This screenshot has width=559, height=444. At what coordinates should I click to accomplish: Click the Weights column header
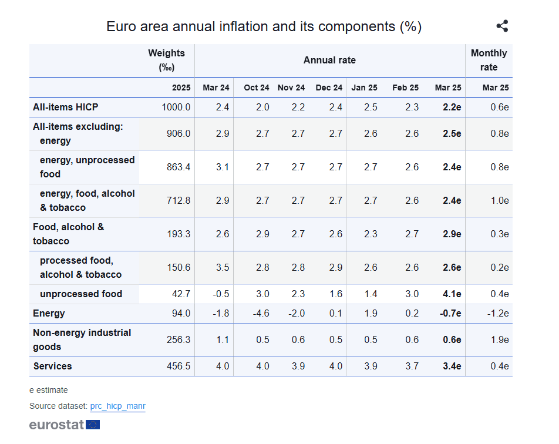166,60
